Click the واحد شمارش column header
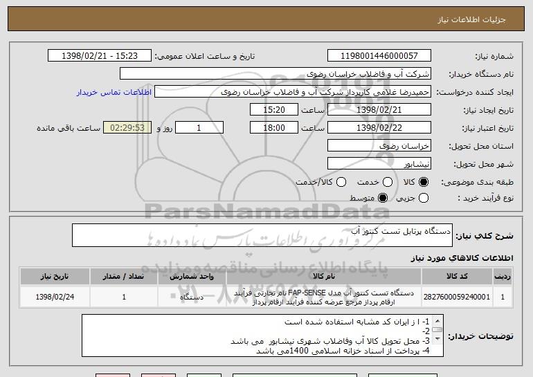Image resolution: width=533 pixels, height=377 pixels. 192,276
